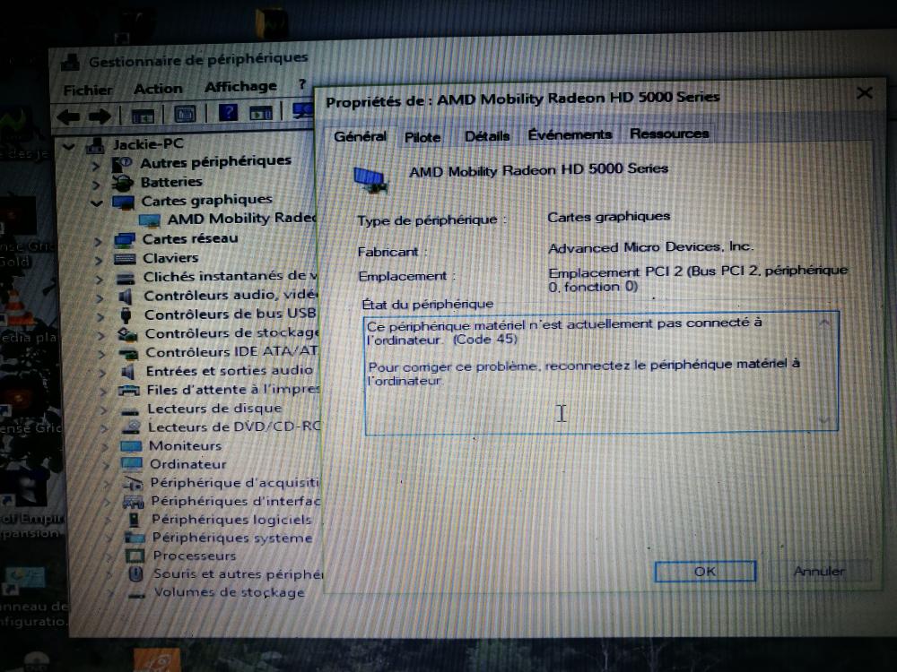Click the Contrôleurs IDE ATA icon
The image size is (897, 672).
coord(128,354)
